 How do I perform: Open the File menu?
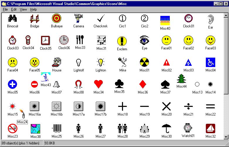[5, 9]
